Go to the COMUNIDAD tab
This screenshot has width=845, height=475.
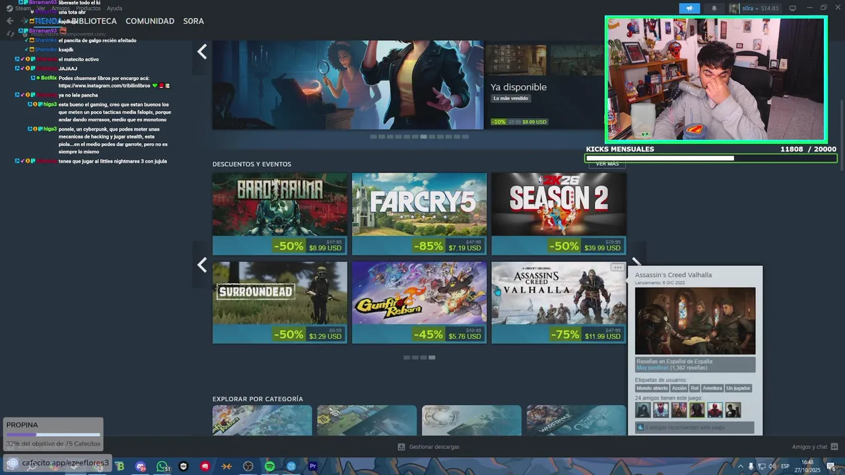click(x=150, y=21)
